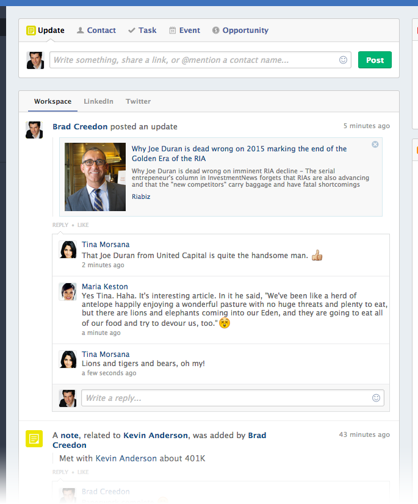Switch to the Workspace feed tab

[52, 101]
